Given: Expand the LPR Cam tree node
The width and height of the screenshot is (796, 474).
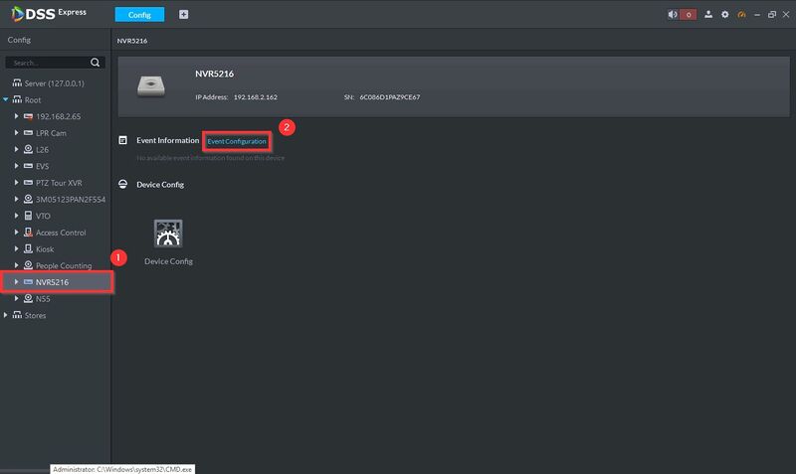Looking at the screenshot, I should tap(16, 133).
